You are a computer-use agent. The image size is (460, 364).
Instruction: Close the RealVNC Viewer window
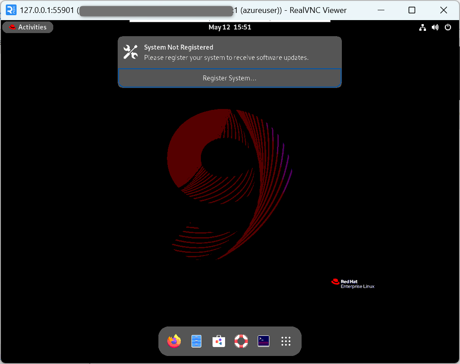(443, 10)
